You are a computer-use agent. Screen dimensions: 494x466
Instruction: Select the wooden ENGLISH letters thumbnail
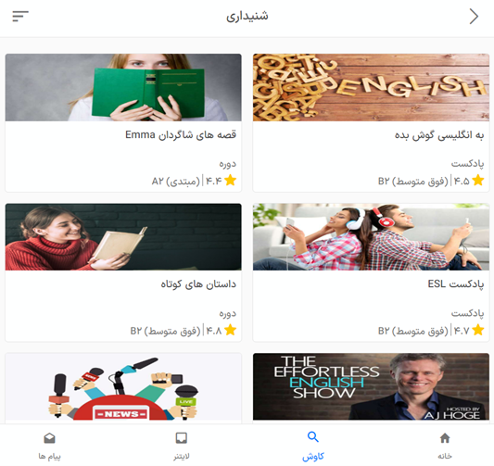click(x=371, y=87)
